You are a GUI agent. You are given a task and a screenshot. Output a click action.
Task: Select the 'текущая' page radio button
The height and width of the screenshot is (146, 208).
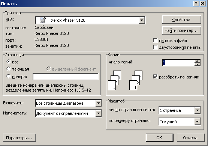click(x=9, y=69)
